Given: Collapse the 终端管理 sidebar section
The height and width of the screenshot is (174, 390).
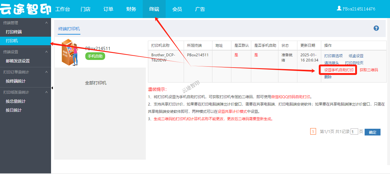Looking at the screenshot, I should 46,23.
